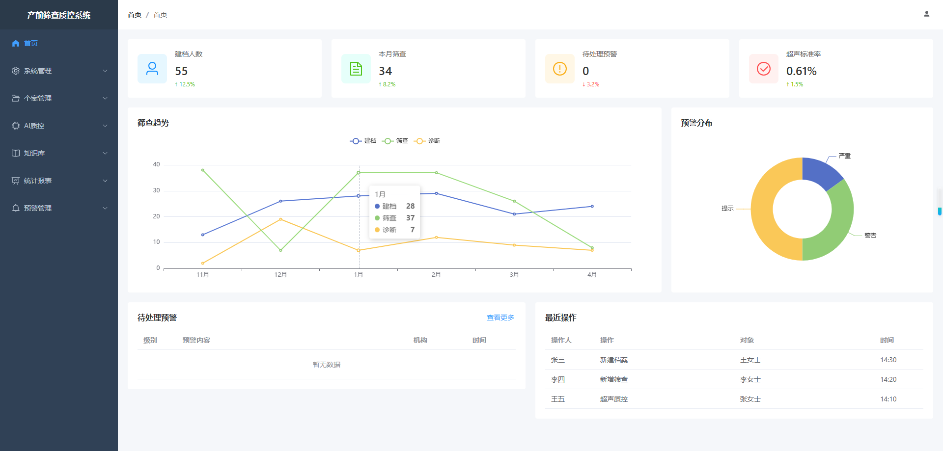Image resolution: width=943 pixels, height=451 pixels.
Task: Toggle the 建档 series in chart legend
Action: click(x=363, y=141)
